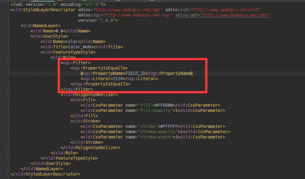Collapse the opening ogc:Filter fold marker
The image size is (305, 179).
tap(8, 63)
